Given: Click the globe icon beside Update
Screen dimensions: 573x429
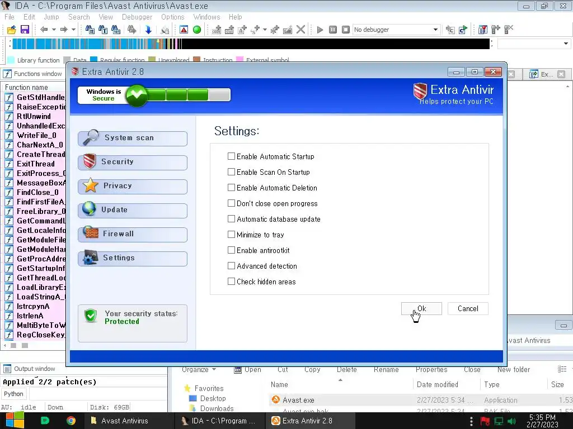Looking at the screenshot, I should coord(89,208).
